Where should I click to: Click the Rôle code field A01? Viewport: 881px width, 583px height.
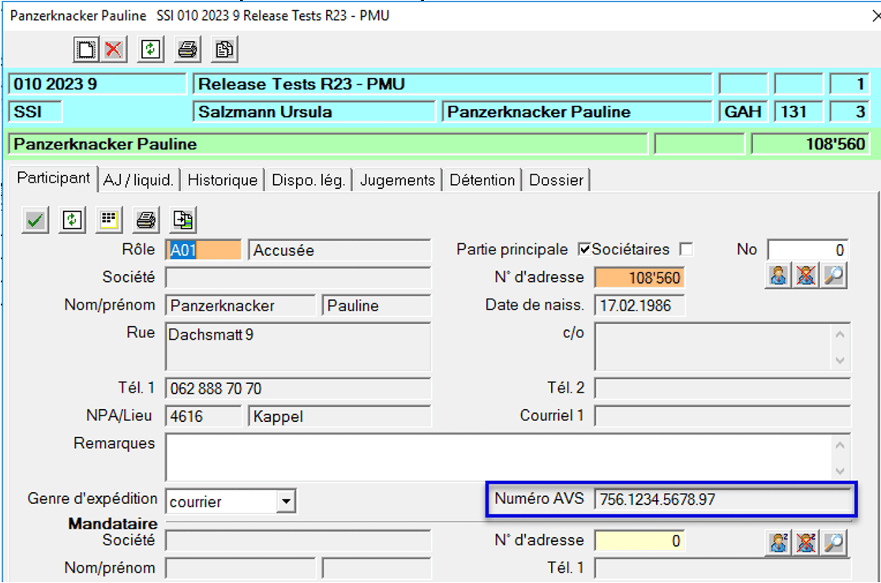click(x=204, y=250)
